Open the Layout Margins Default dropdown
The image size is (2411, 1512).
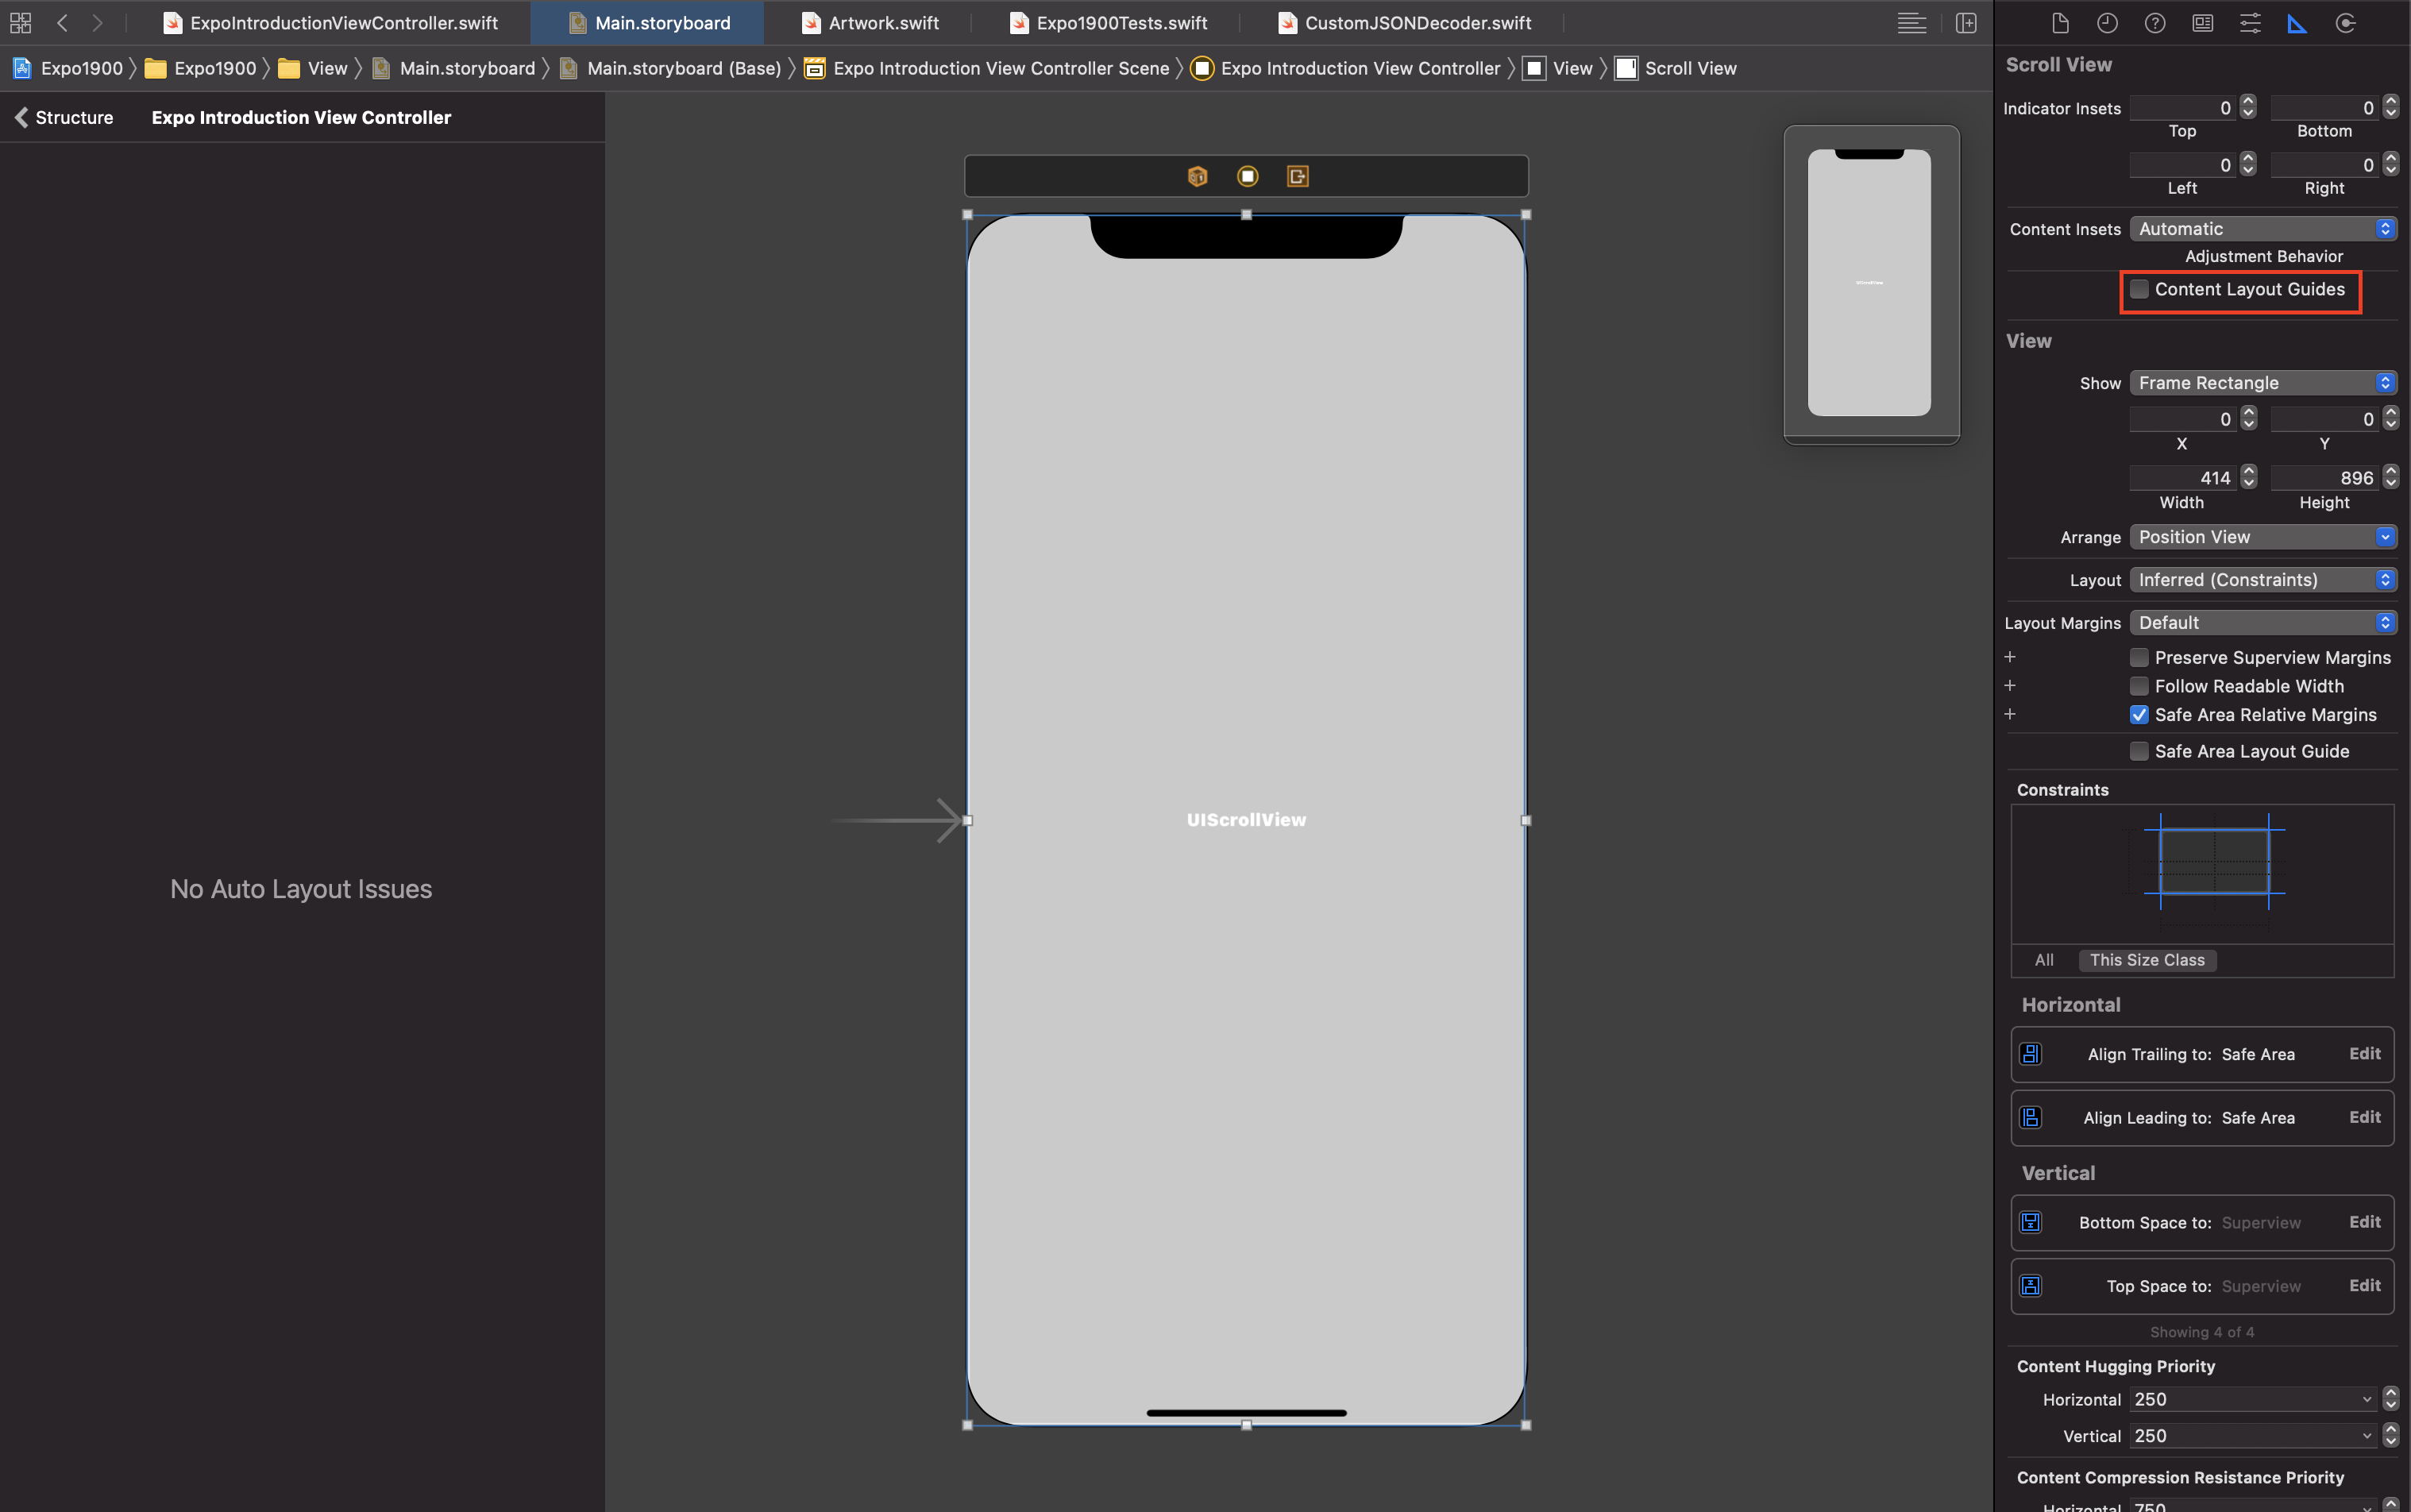(x=2263, y=622)
